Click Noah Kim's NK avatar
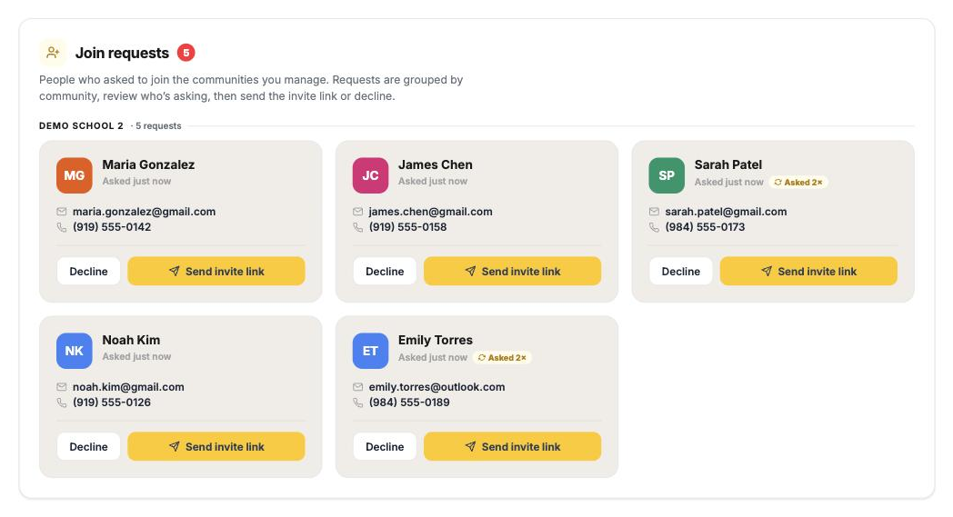 (75, 351)
